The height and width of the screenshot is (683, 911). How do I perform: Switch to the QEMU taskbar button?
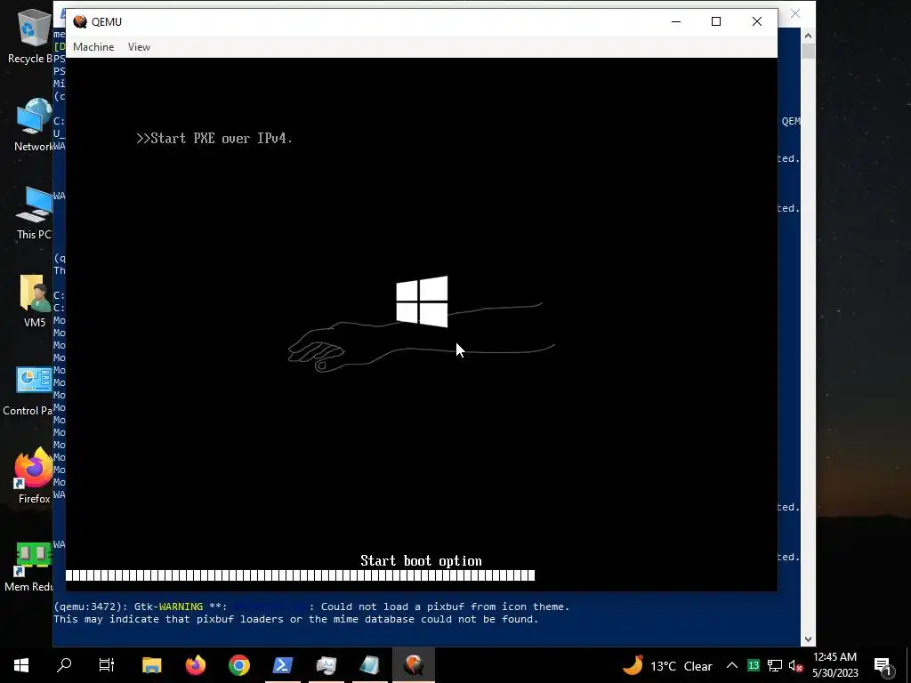(x=413, y=665)
